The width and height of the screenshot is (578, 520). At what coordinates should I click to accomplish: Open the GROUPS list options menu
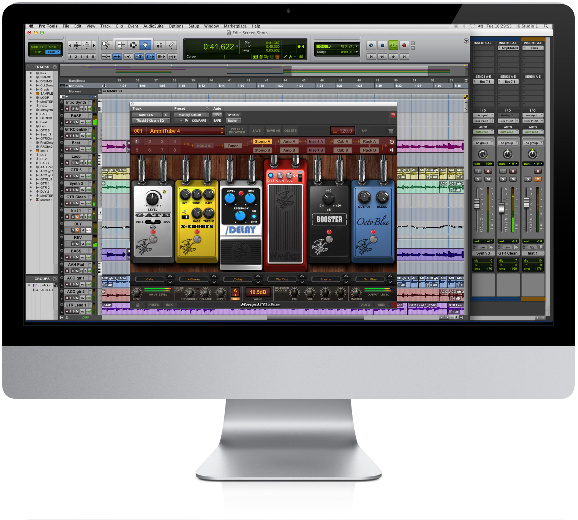54,278
